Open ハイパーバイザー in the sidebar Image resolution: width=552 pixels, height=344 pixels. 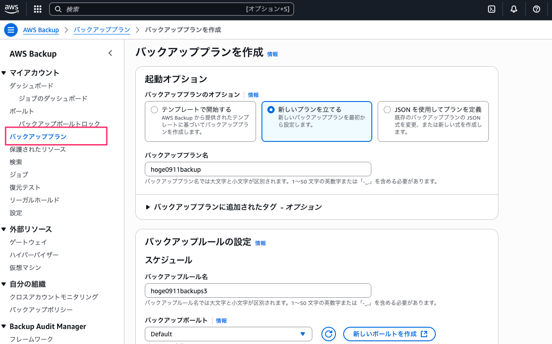tap(34, 255)
